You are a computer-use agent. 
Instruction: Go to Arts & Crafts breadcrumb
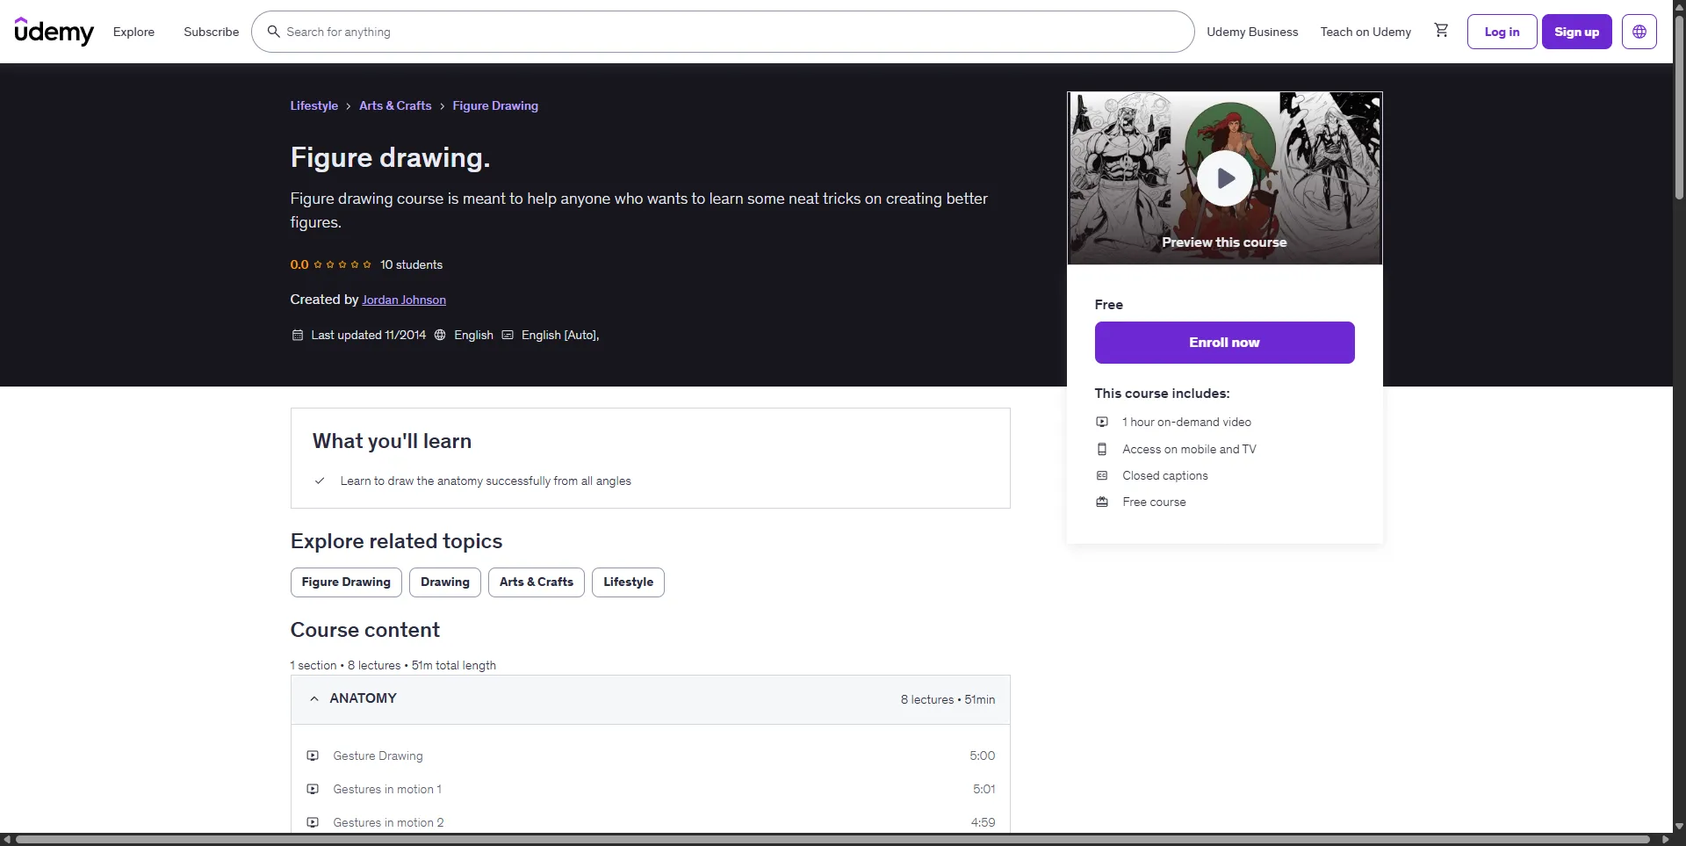point(395,105)
